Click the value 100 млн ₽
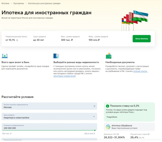Image resolution: width=162 pixels, height=142 pixels. tap(94, 40)
